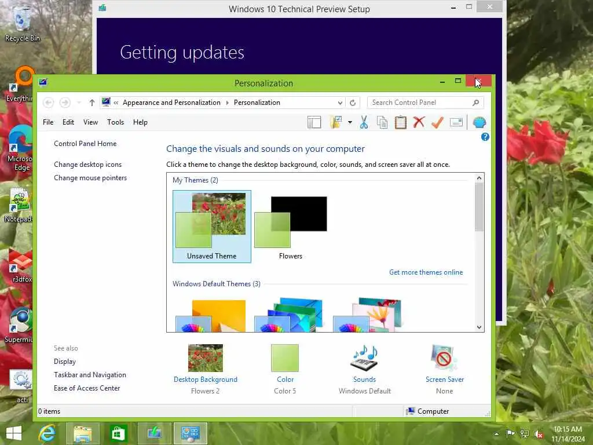
Task: Click the theme list scrollbar thumb
Action: [x=479, y=207]
